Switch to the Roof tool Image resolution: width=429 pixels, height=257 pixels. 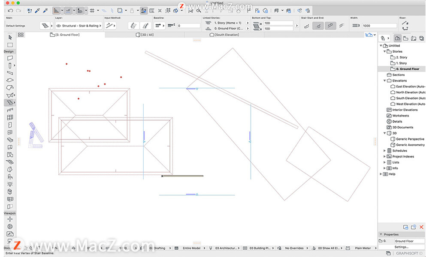coord(10,87)
